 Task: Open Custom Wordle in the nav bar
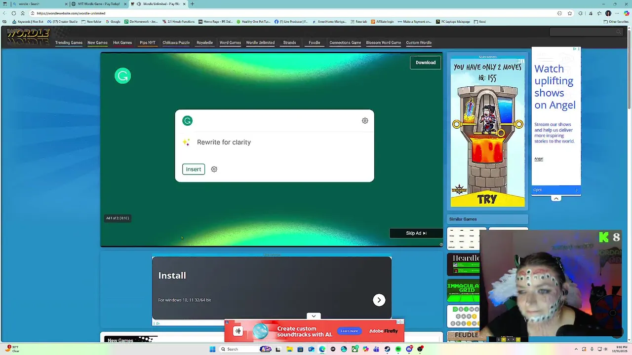(419, 43)
